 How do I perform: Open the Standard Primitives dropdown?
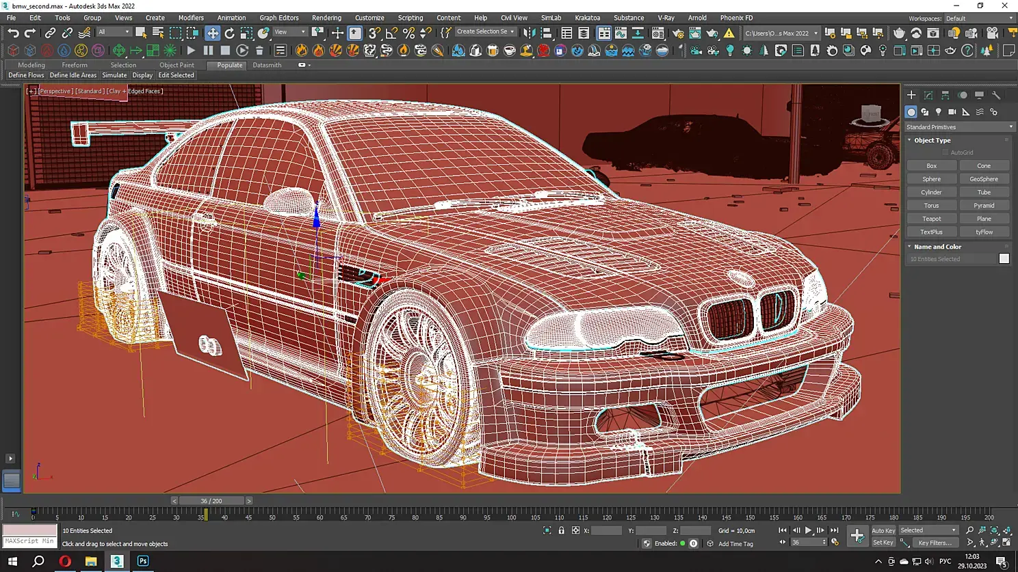958,127
